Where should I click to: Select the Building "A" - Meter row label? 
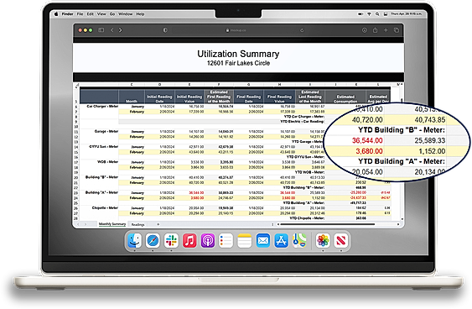click(x=101, y=192)
